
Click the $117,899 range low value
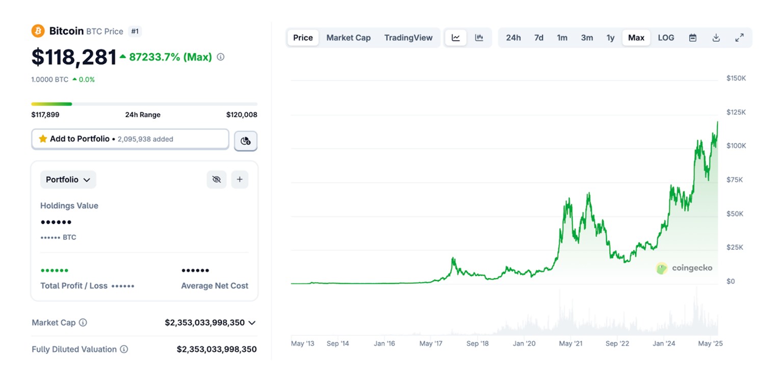point(45,115)
